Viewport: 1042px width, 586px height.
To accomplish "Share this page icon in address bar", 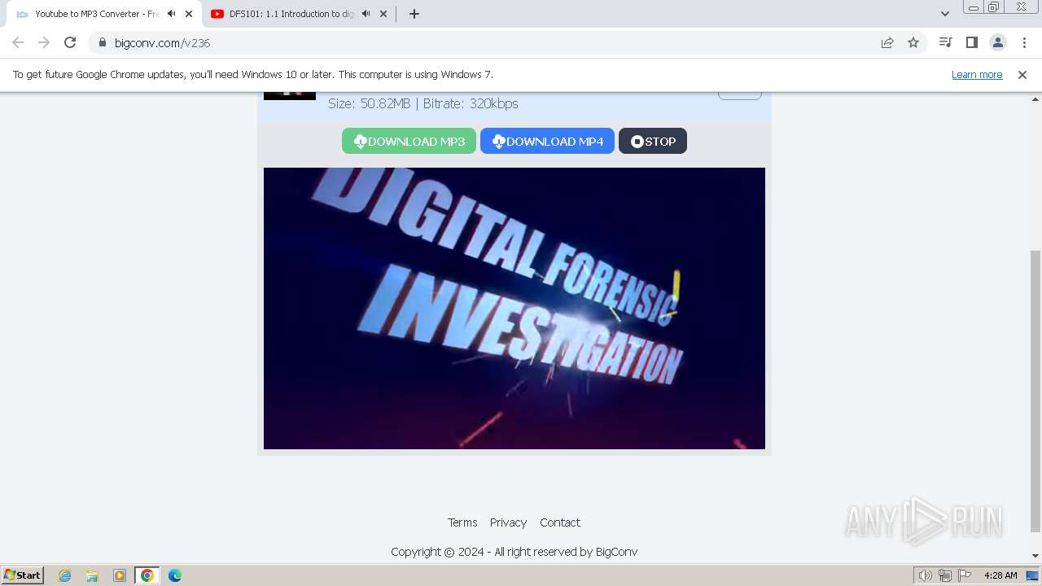I will pyautogui.click(x=887, y=42).
